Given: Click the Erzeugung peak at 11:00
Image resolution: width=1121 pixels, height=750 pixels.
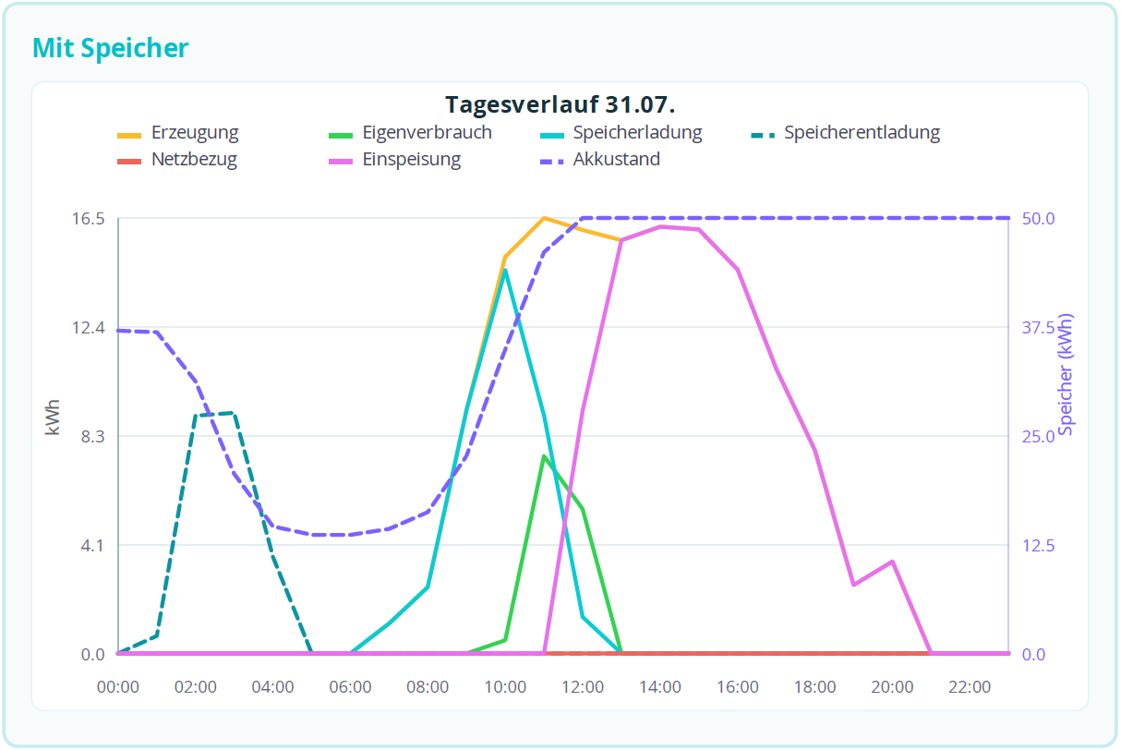Looking at the screenshot, I should (545, 218).
